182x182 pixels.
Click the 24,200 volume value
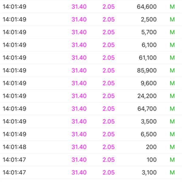[x=147, y=96]
